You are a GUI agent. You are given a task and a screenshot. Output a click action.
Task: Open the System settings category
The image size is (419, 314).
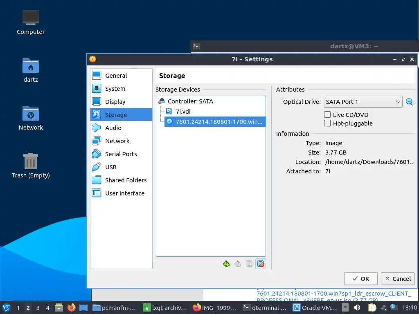coord(121,89)
